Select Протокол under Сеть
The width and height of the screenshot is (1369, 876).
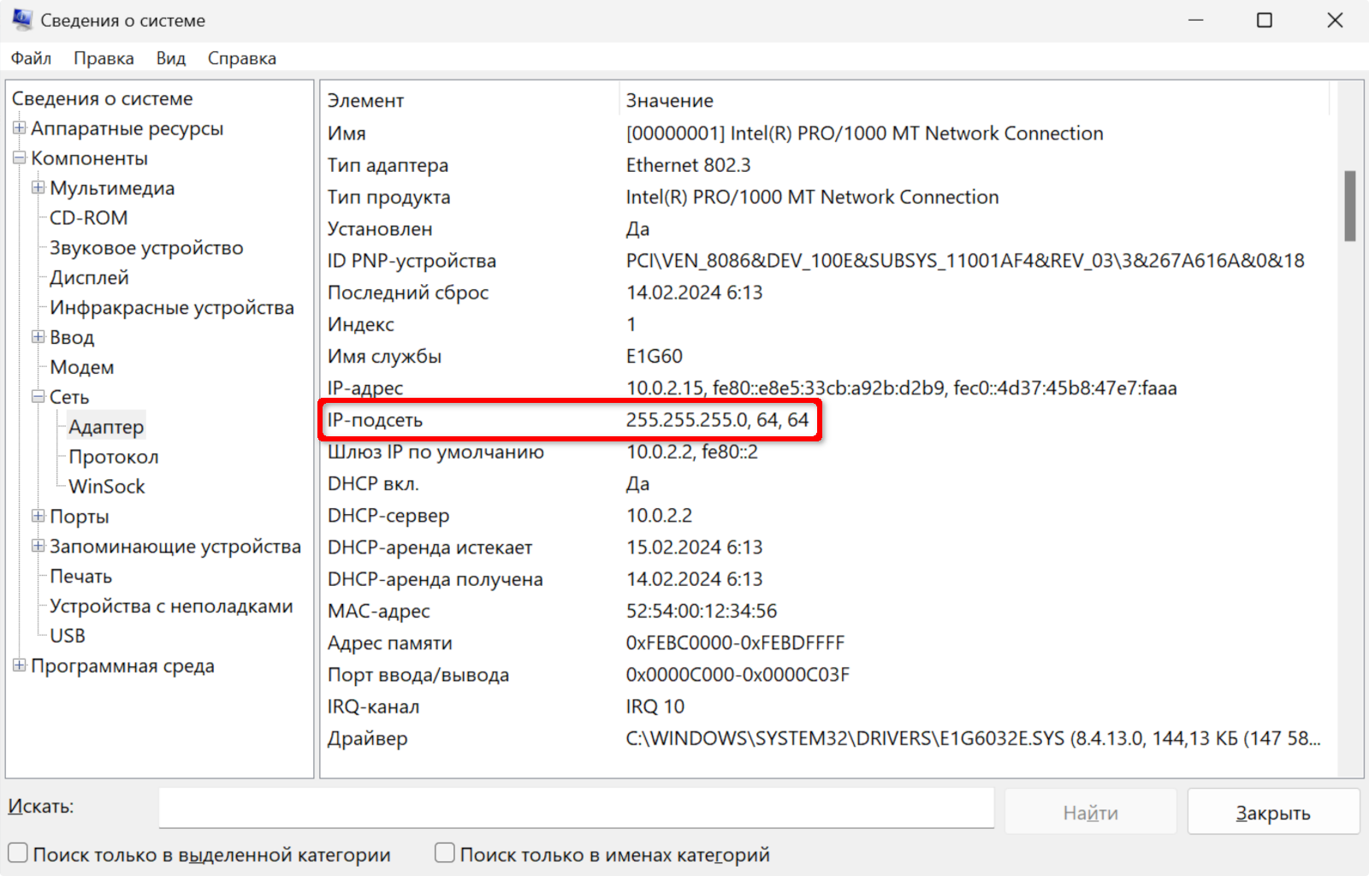[x=114, y=457]
